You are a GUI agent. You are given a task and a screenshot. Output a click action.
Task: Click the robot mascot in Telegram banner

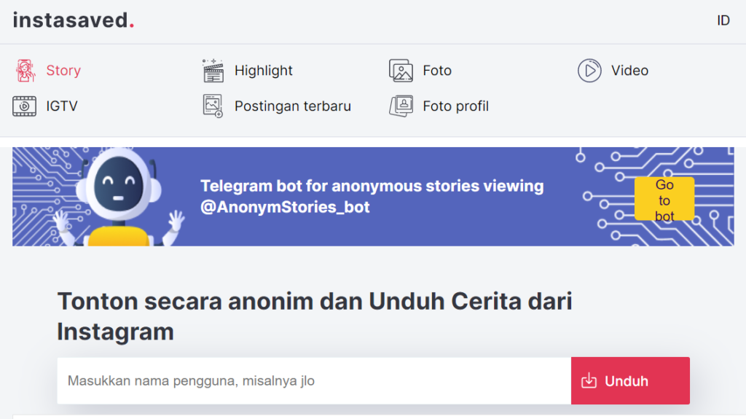(118, 197)
